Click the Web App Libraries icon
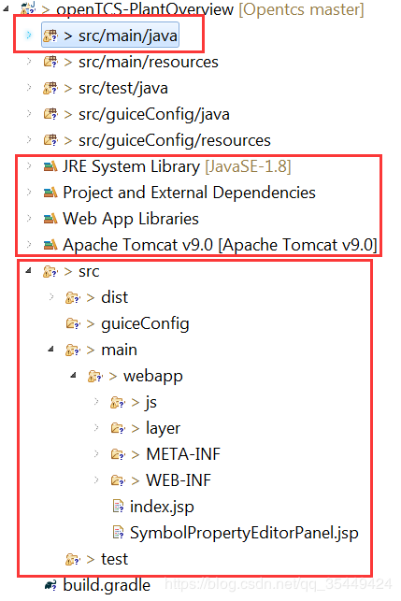This screenshot has height=601, width=401. click(x=50, y=219)
